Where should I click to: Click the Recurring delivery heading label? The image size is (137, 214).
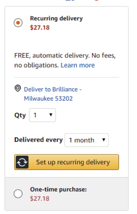[56, 19]
